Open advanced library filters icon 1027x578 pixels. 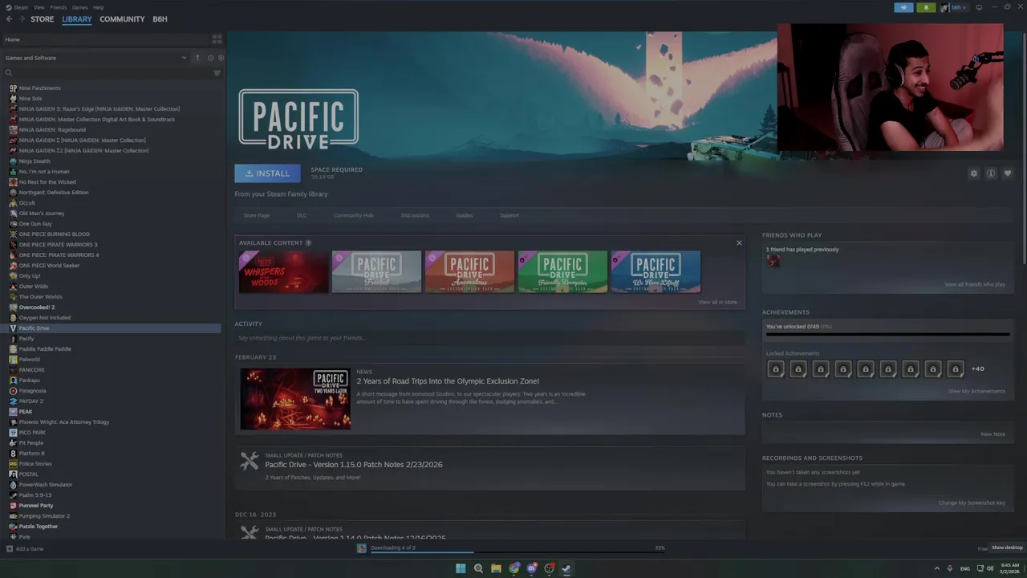point(217,73)
